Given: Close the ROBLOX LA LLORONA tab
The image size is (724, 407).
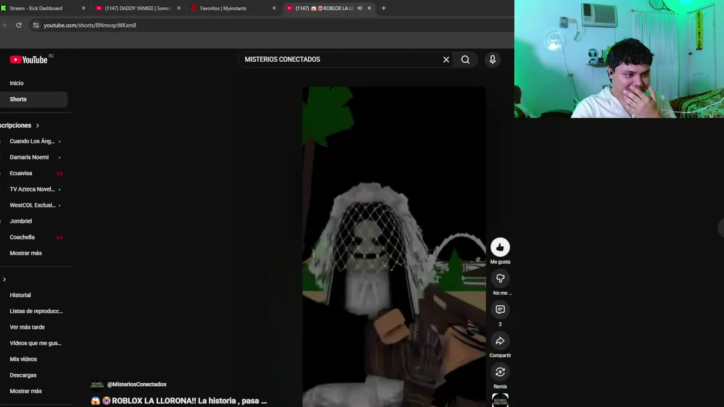Looking at the screenshot, I should 369,8.
